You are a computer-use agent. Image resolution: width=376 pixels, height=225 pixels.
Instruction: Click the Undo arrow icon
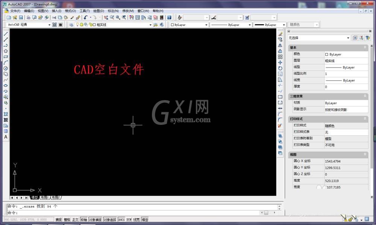(x=86, y=18)
